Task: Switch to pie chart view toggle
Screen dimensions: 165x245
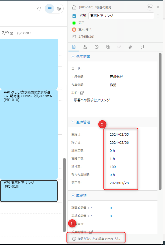Action: coord(59,9)
